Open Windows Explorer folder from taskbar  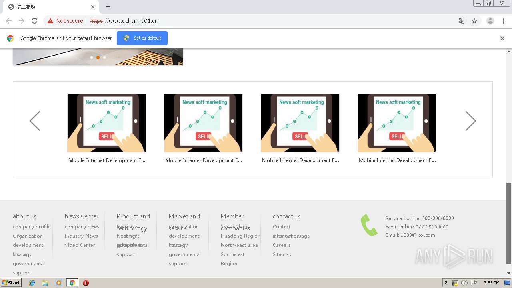[45, 283]
